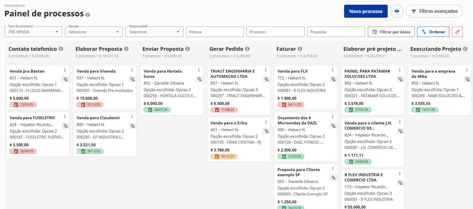
Task: Open the Tipo de processo dropdown
Action: click(x=33, y=32)
